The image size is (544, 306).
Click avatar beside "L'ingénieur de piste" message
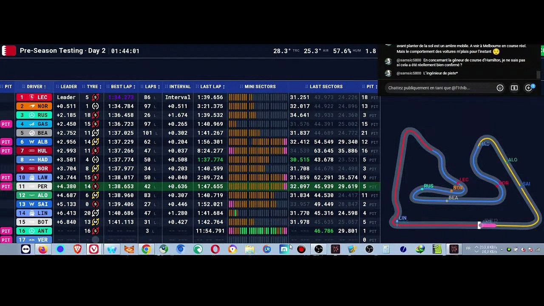point(388,74)
